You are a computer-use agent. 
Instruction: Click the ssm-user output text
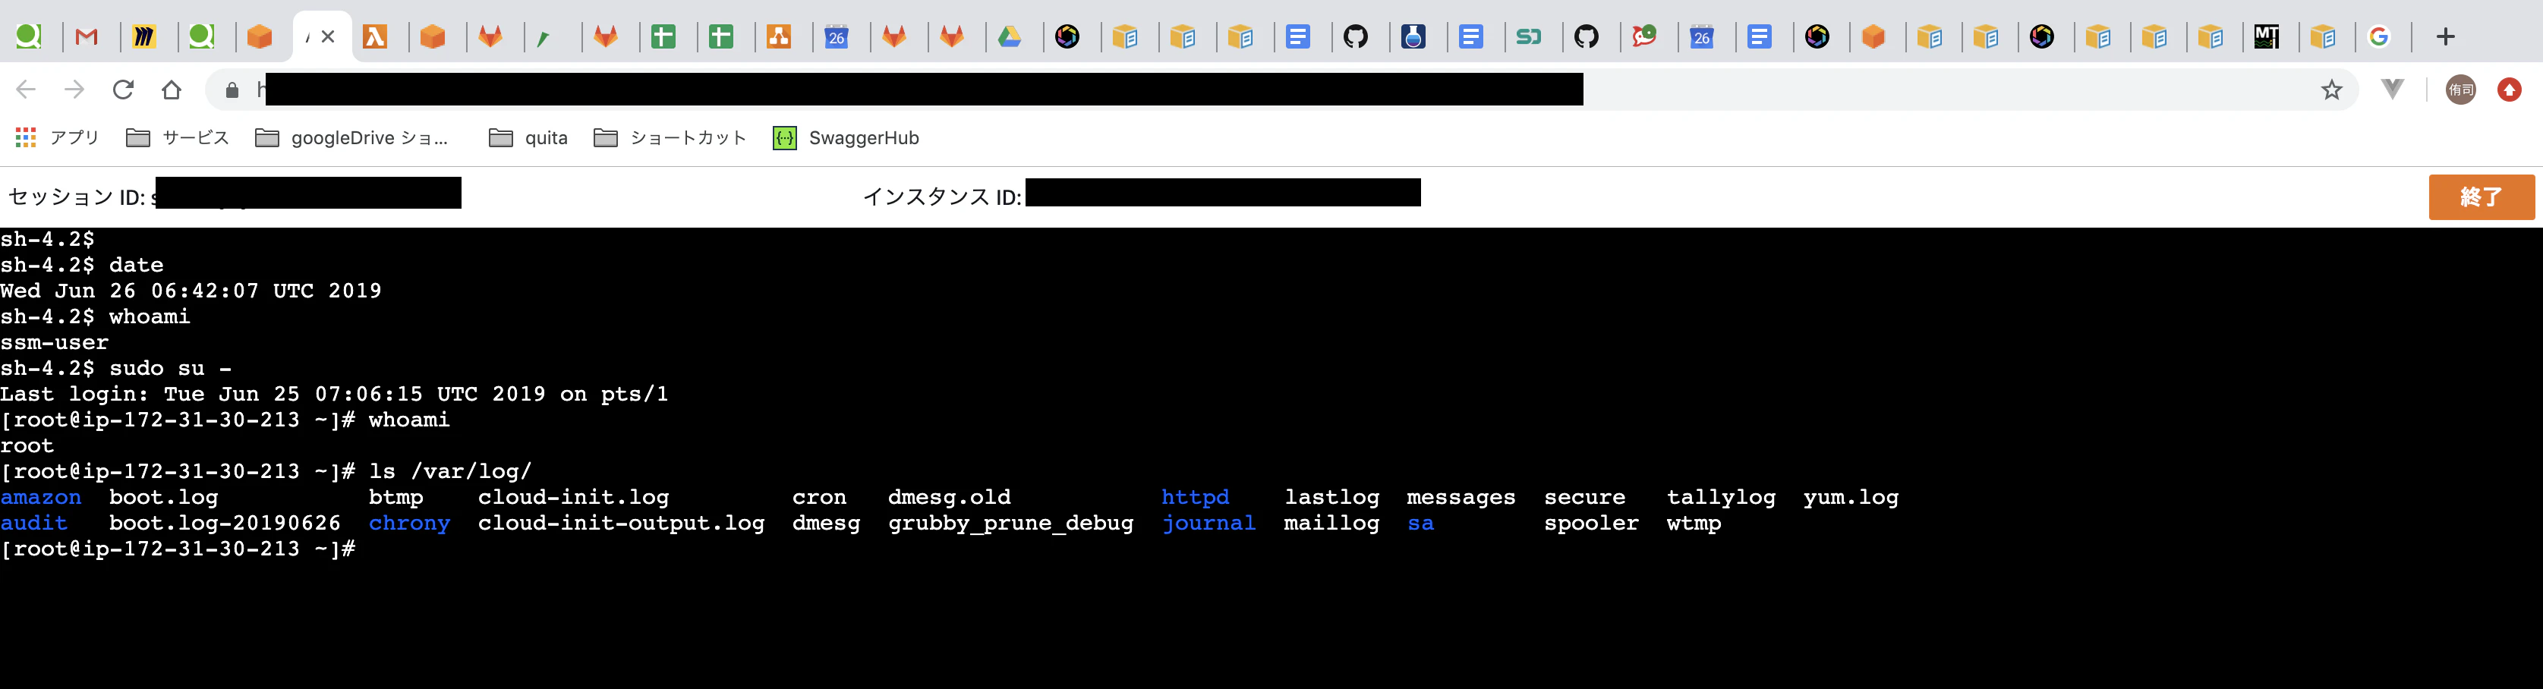(x=55, y=342)
